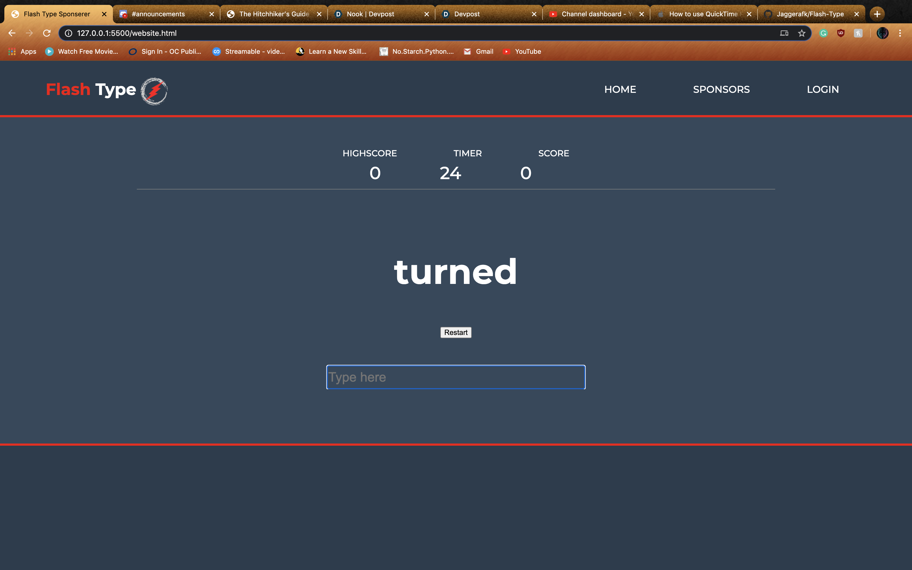Switch to the Jaggerafk/Flash-Type GitHub tab
This screenshot has height=570, width=912.
coord(810,14)
